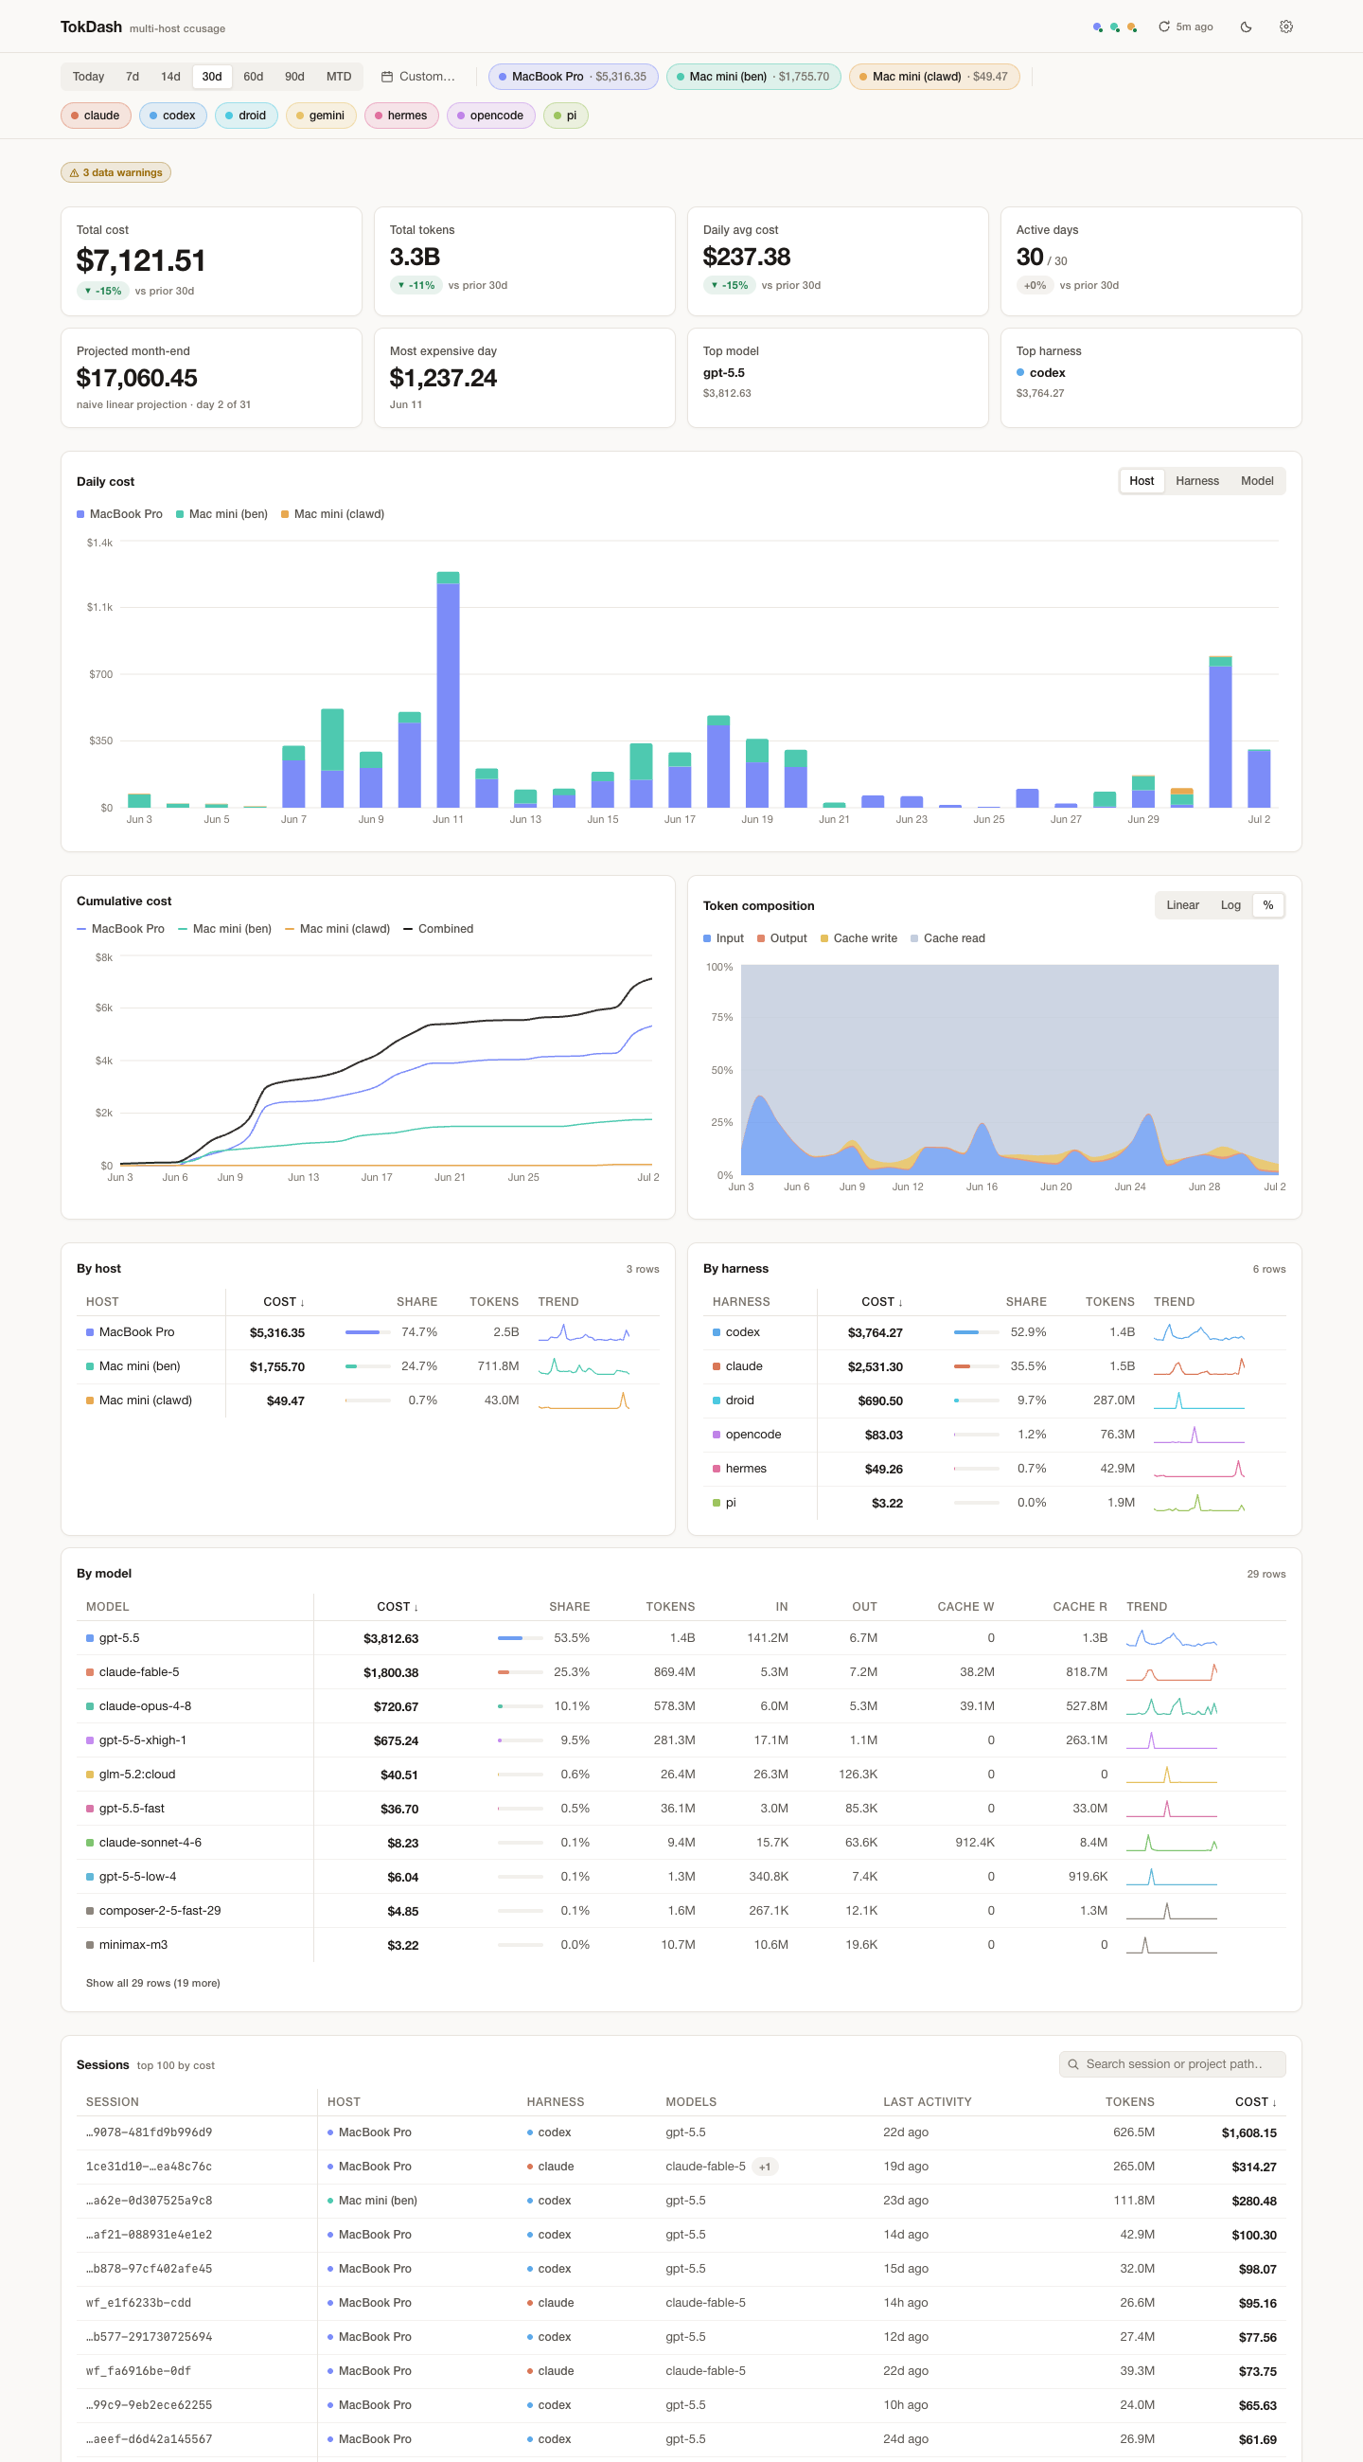Switch Daily cost chart to Harness

(1196, 481)
